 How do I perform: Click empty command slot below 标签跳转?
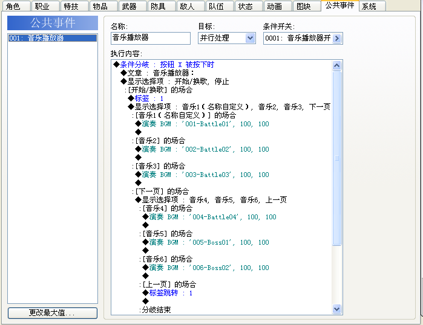point(146,301)
